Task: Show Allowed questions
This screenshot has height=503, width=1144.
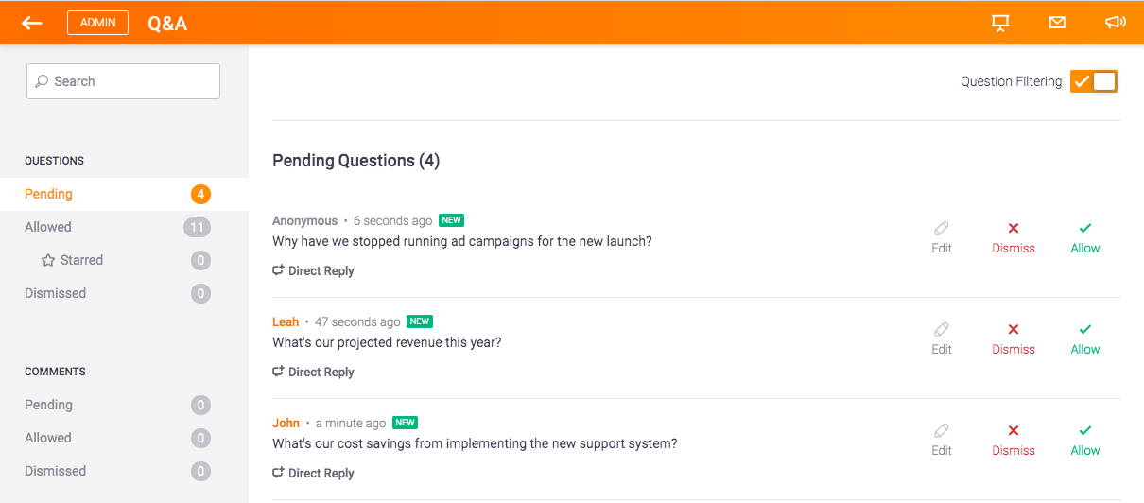Action: (48, 227)
